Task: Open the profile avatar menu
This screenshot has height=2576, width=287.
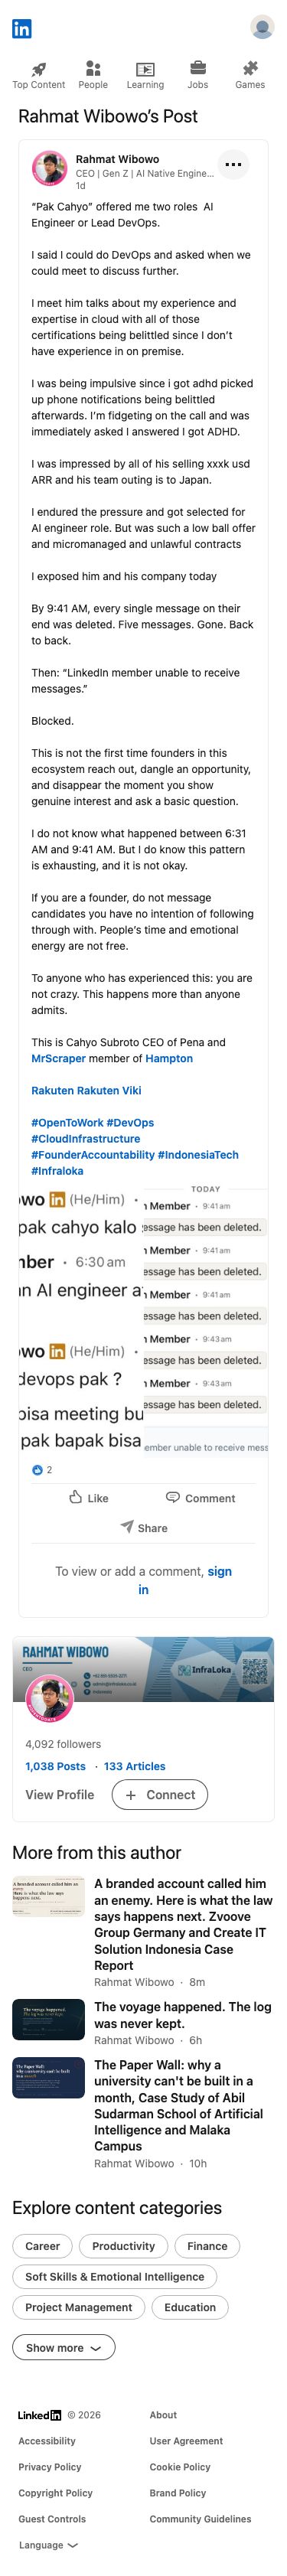Action: (262, 28)
